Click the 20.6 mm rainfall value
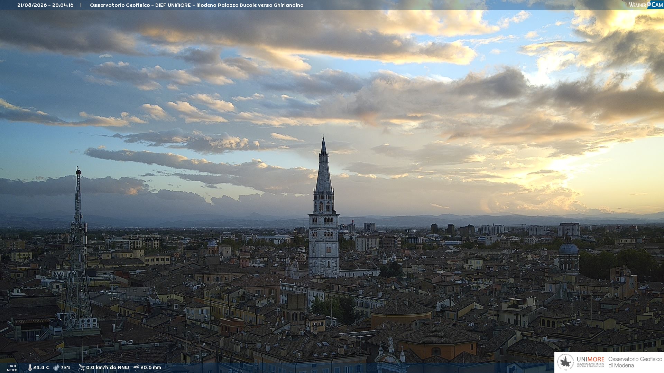 pyautogui.click(x=150, y=367)
